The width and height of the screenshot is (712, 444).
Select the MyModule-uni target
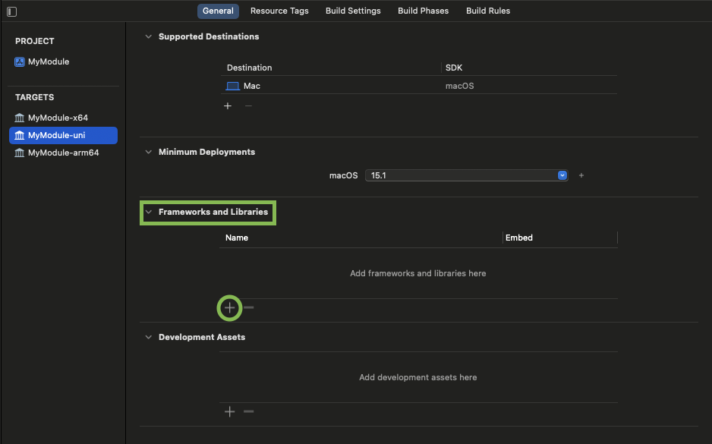63,135
